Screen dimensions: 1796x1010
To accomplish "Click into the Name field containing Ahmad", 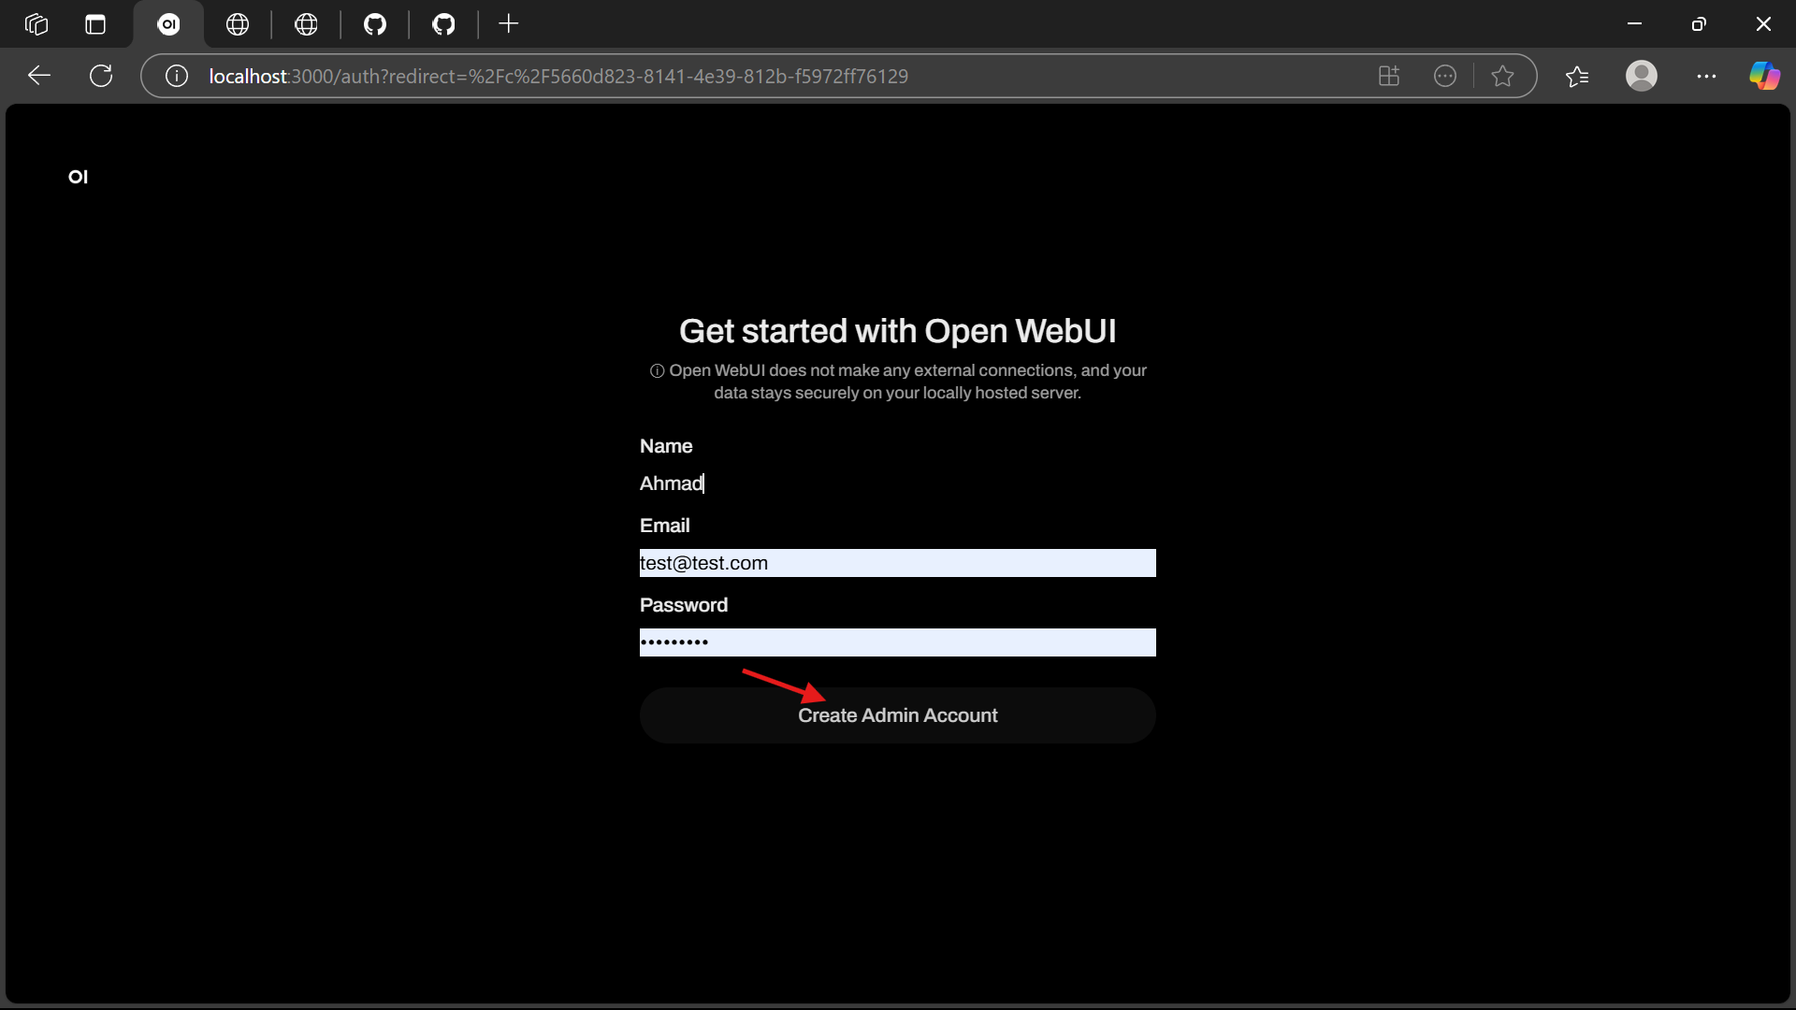I will click(896, 483).
